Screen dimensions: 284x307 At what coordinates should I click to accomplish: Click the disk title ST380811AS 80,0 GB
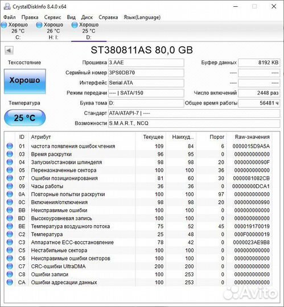click(142, 50)
